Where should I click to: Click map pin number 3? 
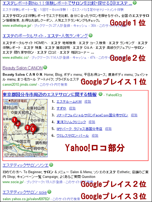33,129
